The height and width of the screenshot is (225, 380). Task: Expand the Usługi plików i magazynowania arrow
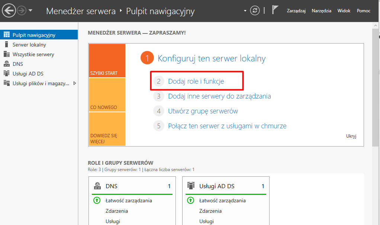coord(74,83)
